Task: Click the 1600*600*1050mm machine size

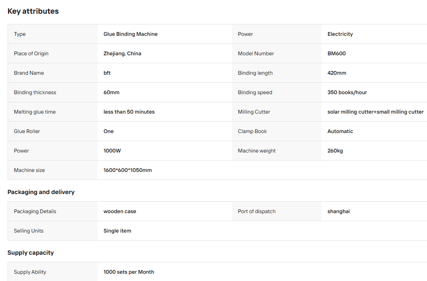Action: point(128,170)
